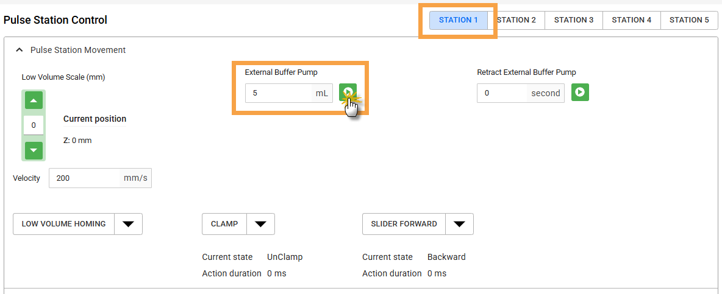Collapse the Pulse Station Movement section

tap(19, 50)
